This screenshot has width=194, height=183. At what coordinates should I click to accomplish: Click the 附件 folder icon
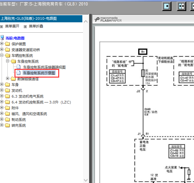click(x=7, y=108)
